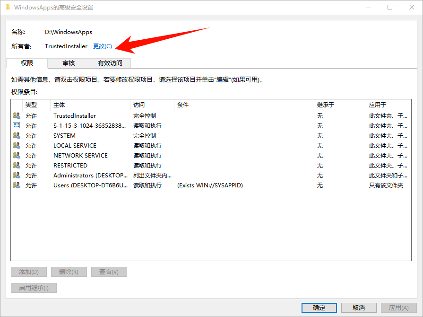Click the folder icon in the title bar
This screenshot has height=317, width=423.
8,7
